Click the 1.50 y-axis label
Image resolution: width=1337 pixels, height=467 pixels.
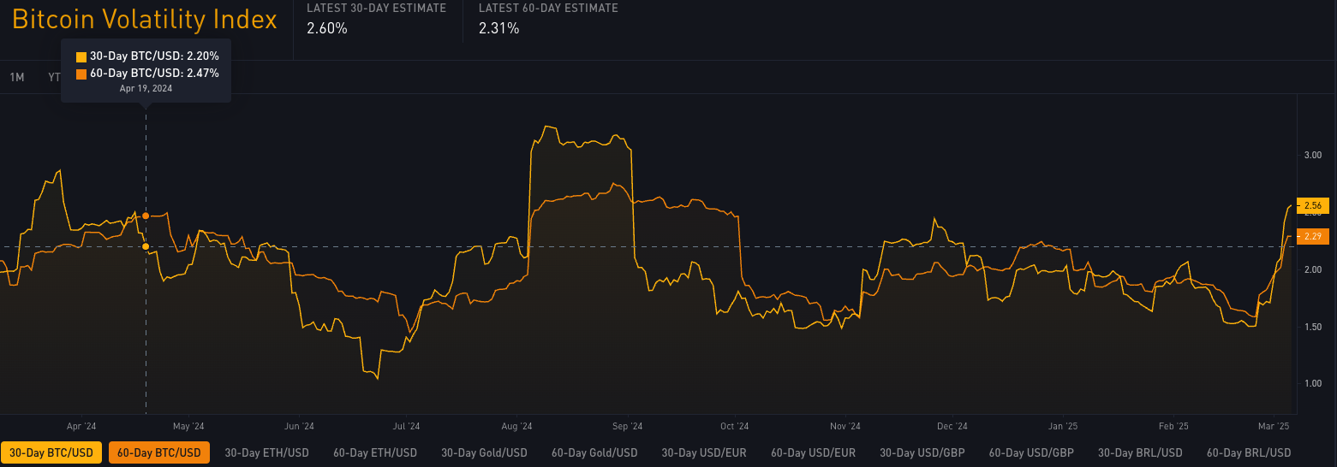tap(1313, 327)
